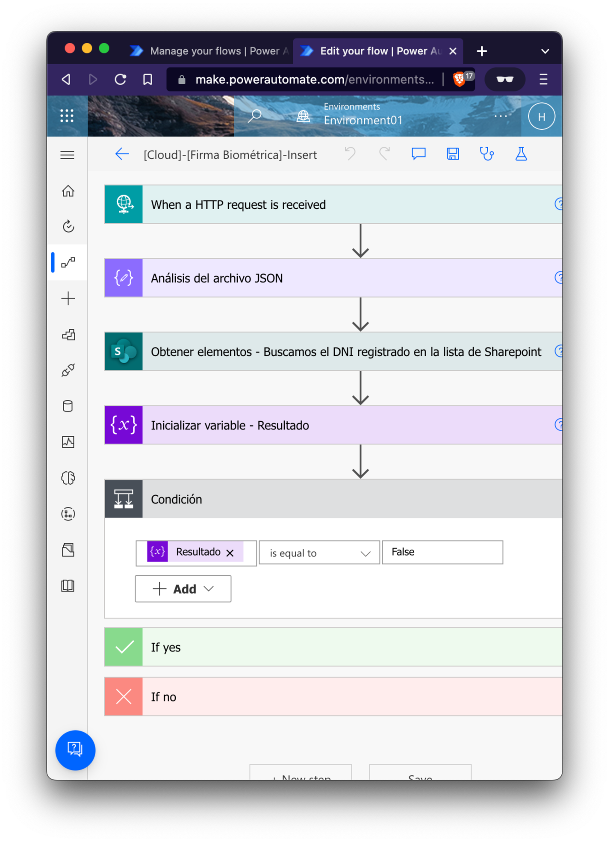Open the 'is equal to' operator dropdown
The height and width of the screenshot is (843, 610).
pyautogui.click(x=319, y=553)
